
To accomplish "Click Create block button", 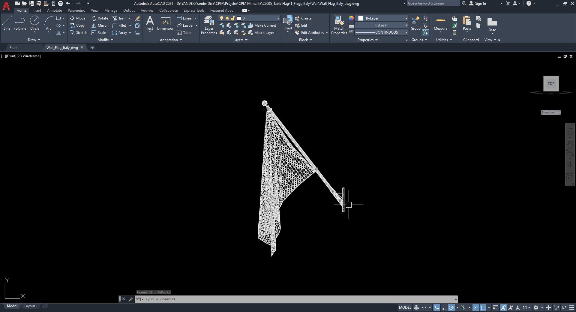I will [x=303, y=18].
